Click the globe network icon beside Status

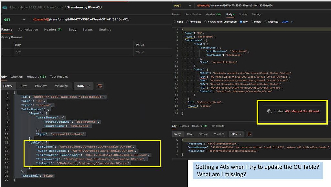tap(269, 111)
